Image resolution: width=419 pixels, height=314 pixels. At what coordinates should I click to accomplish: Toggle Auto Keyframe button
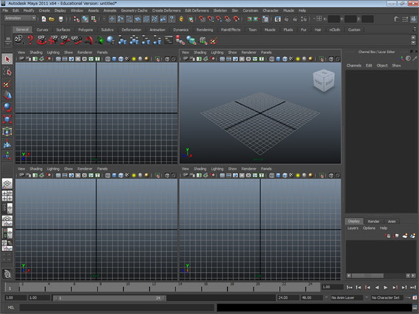point(408,298)
